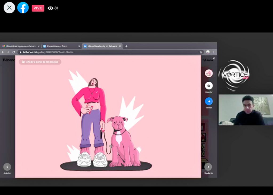Click the Behance logo
Viewport: 273px width, 195px height.
coord(9,60)
